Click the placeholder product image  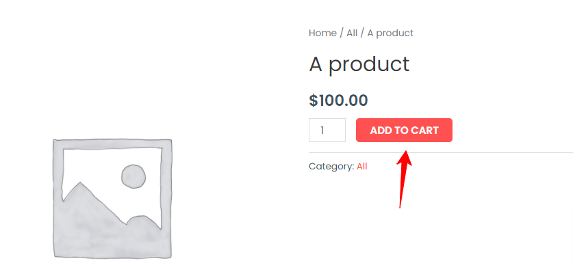(112, 199)
